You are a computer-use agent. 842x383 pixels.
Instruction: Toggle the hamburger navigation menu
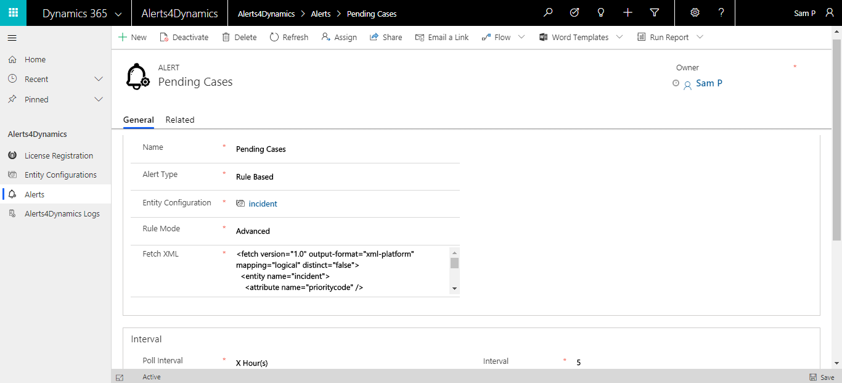pos(12,38)
